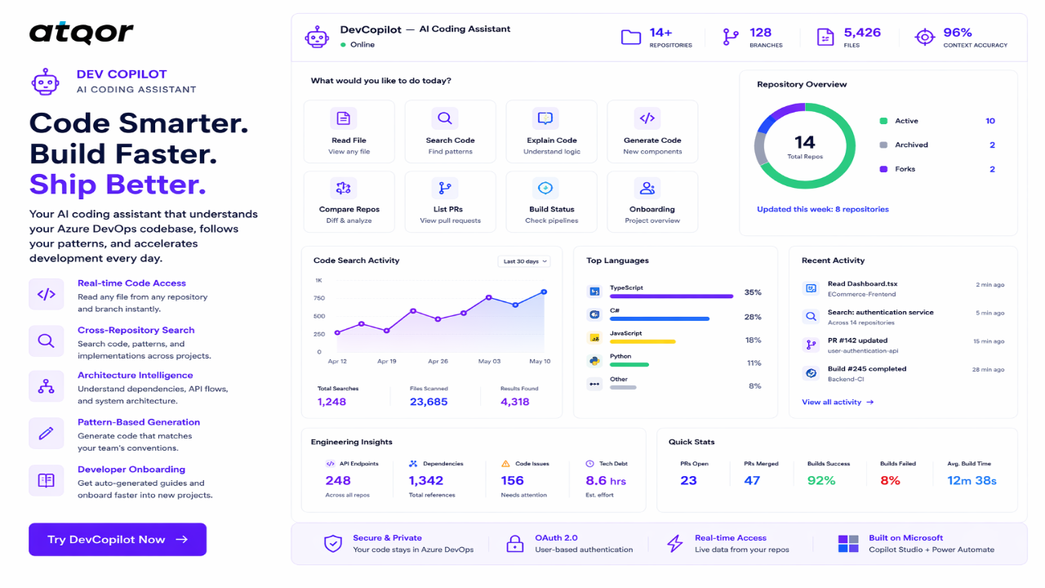
Task: Click the Files Scanned 23,685 value
Action: [x=429, y=402]
